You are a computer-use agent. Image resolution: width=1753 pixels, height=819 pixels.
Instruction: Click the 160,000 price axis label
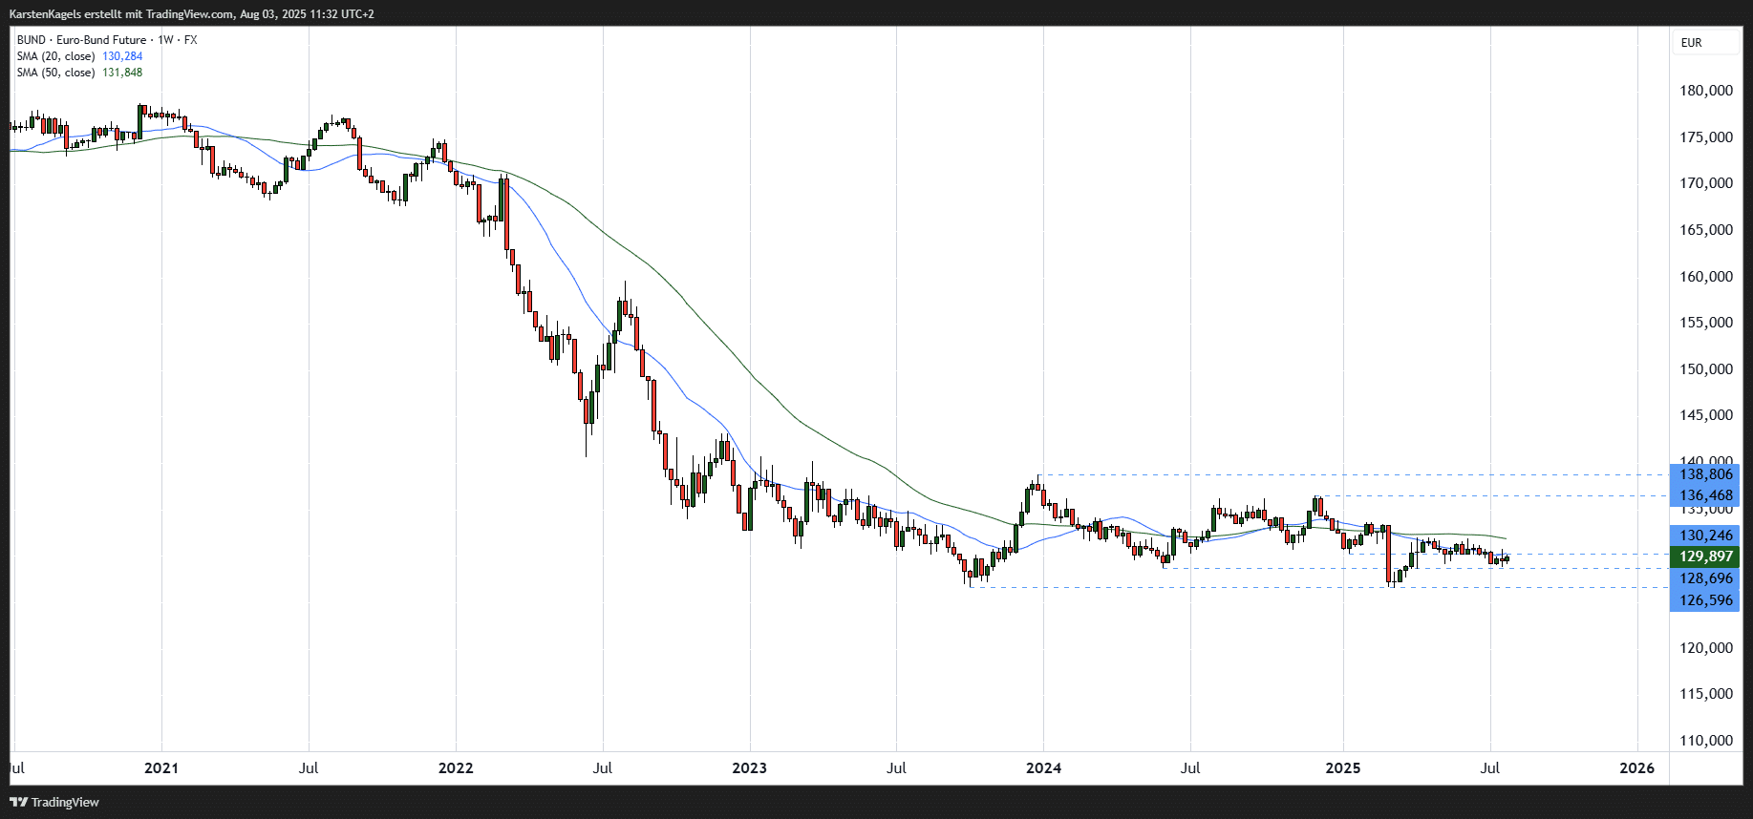[1706, 277]
